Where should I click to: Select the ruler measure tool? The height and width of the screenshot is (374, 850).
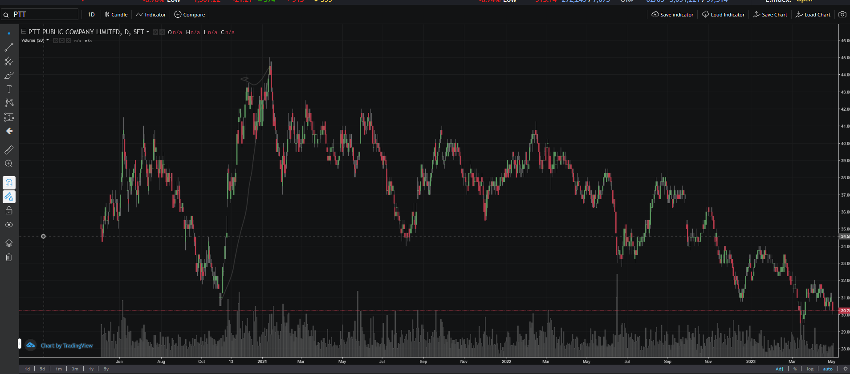pyautogui.click(x=9, y=150)
